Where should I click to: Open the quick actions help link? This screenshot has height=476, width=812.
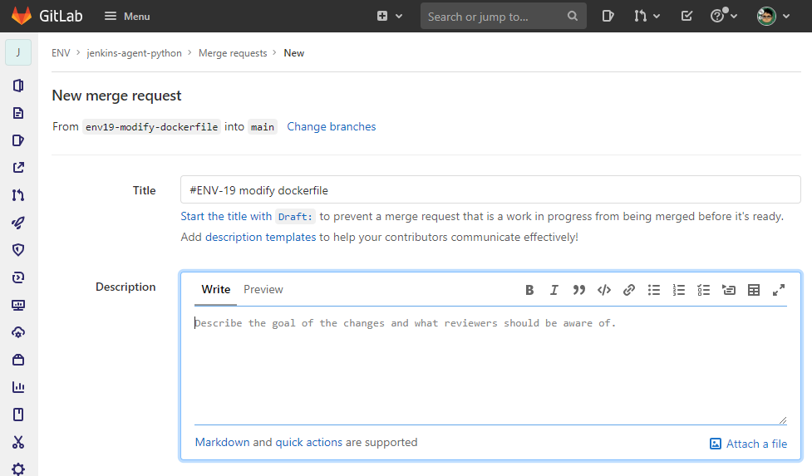[308, 443]
